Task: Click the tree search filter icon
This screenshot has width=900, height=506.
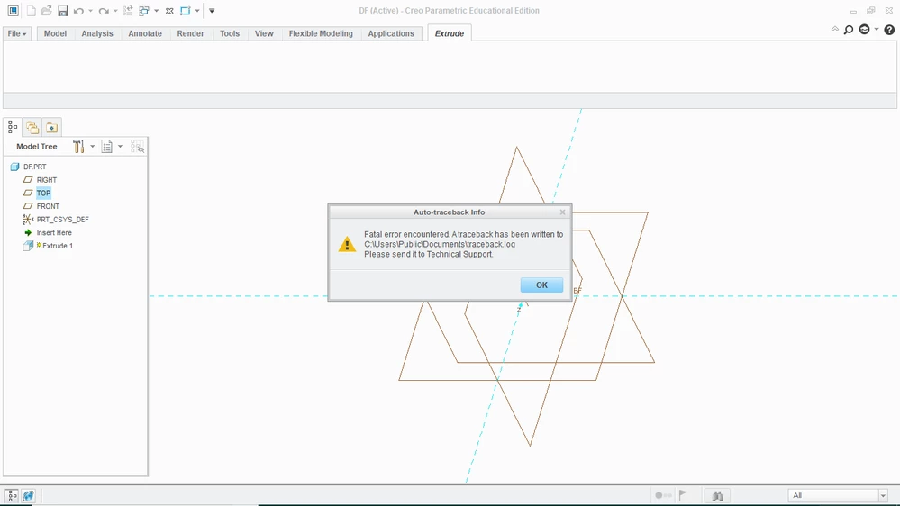Action: [137, 146]
